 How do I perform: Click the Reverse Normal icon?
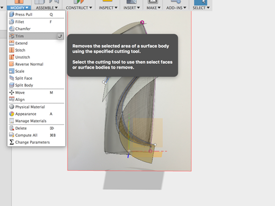pyautogui.click(x=11, y=64)
